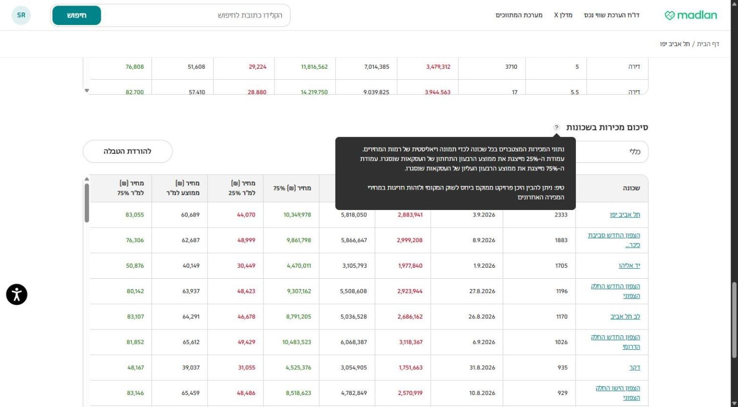Select the 27.8.2026 date cell
Screen dimensions: 738x407
(x=467, y=291)
